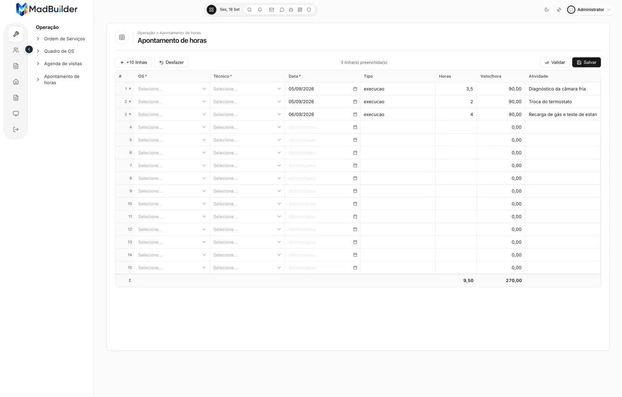This screenshot has width=622, height=397.
Task: Click the 'Diagnóstico da câmara fria' activity cell
Action: coord(563,89)
